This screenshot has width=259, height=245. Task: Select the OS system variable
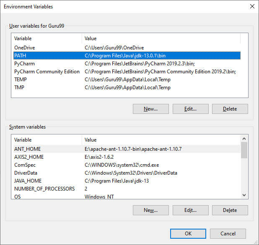(x=127, y=196)
